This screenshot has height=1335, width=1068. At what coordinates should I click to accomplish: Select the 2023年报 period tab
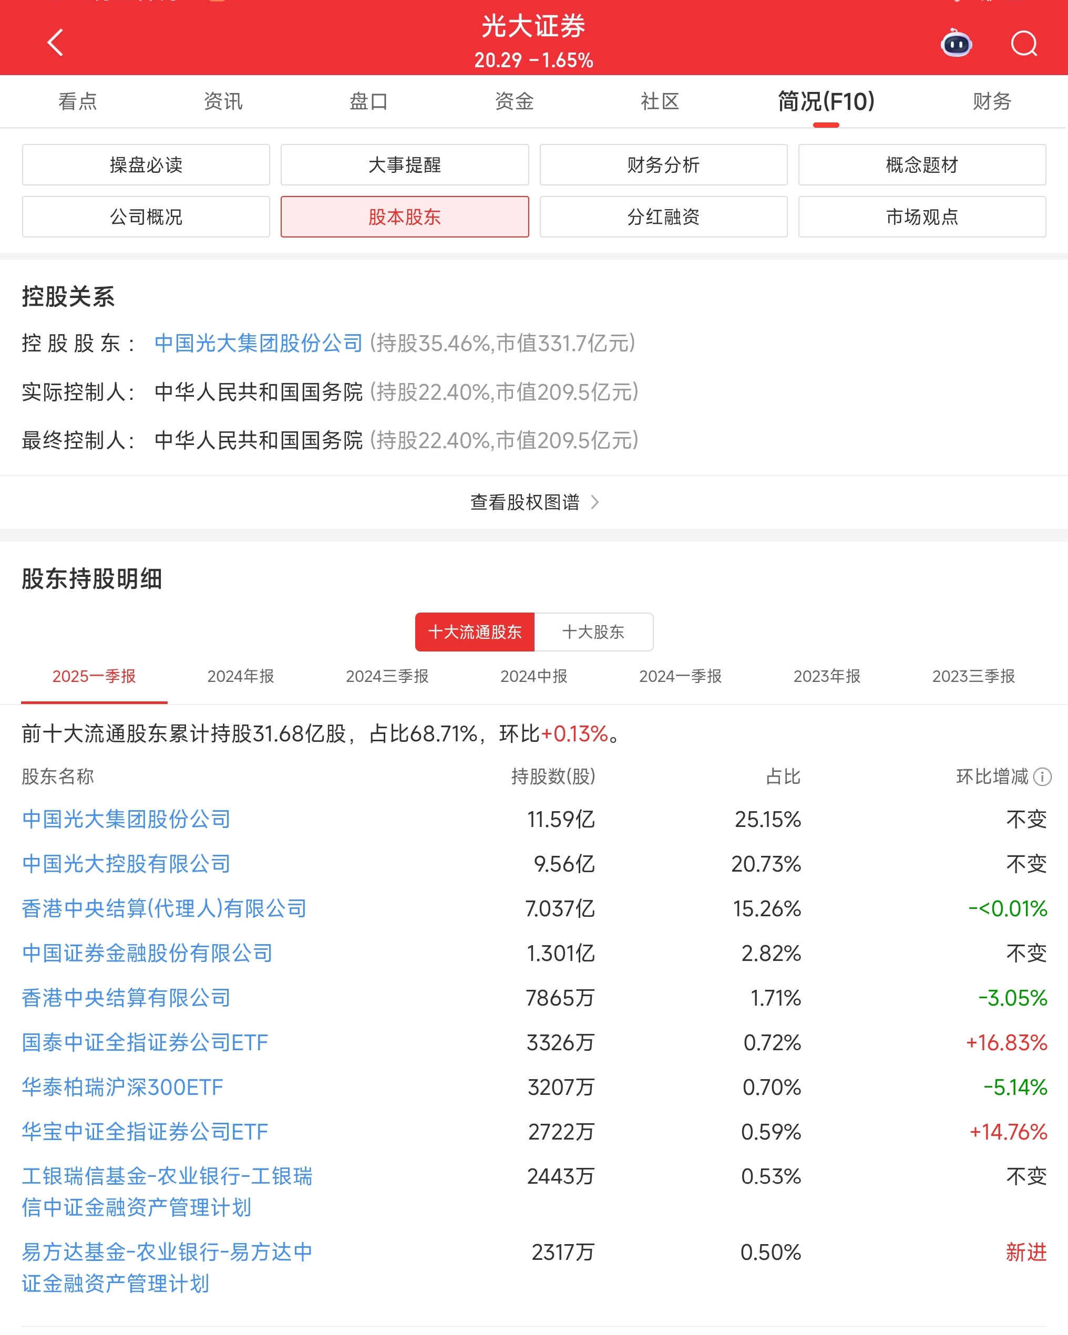827,676
